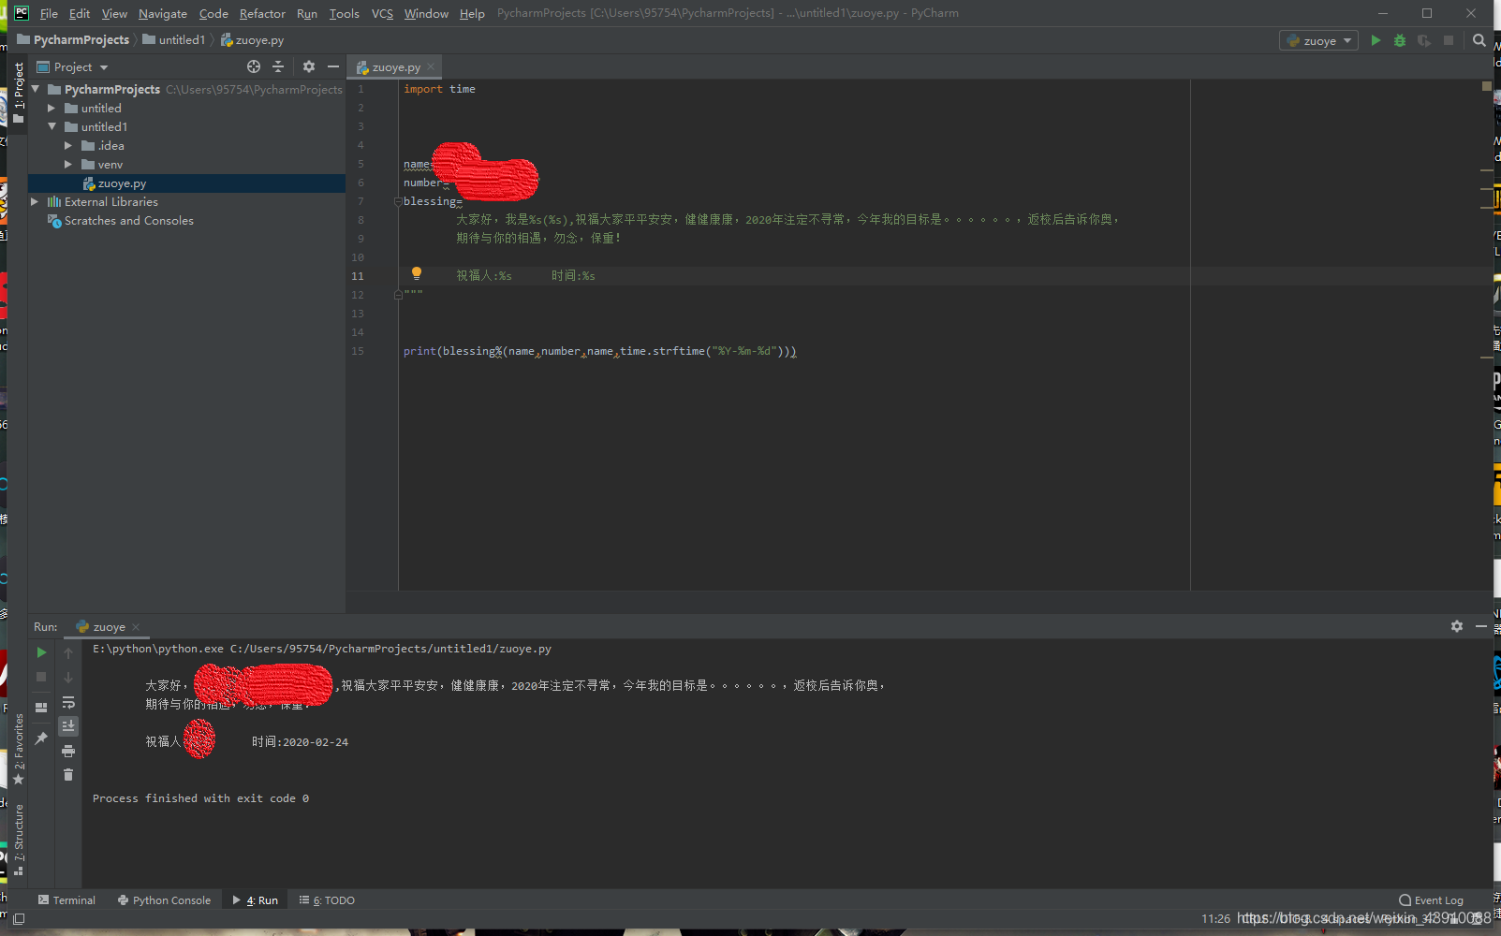Image resolution: width=1501 pixels, height=936 pixels.
Task: Toggle tool window buttons in status bar corner
Action: pyautogui.click(x=19, y=919)
